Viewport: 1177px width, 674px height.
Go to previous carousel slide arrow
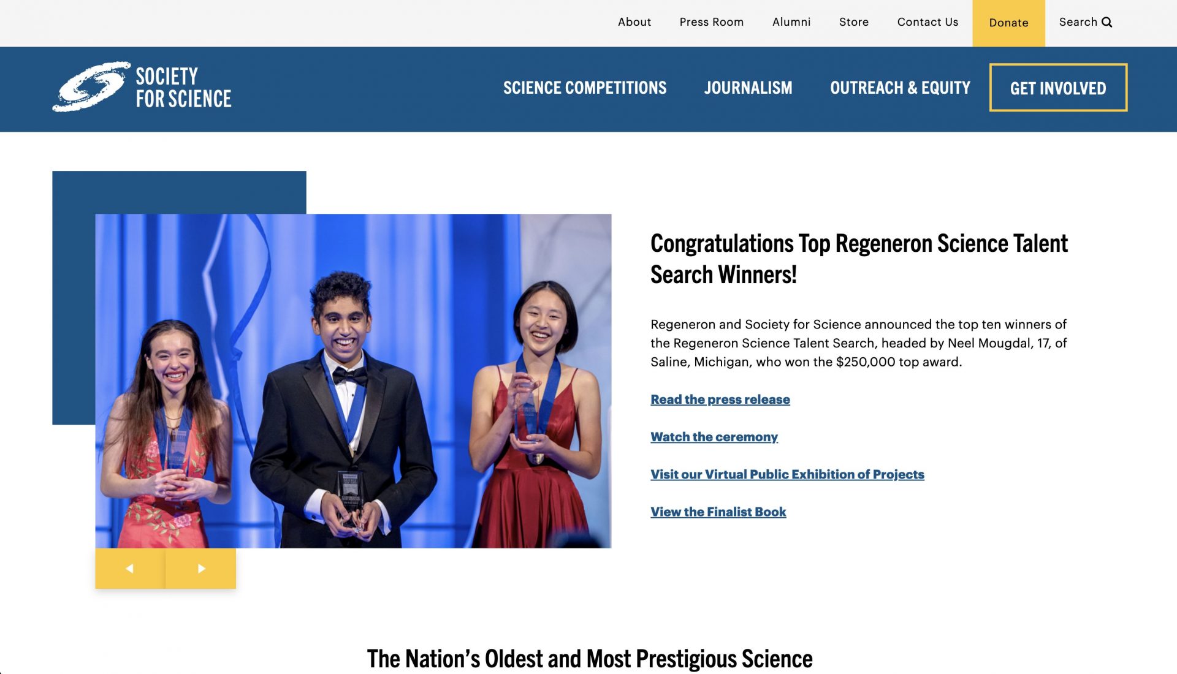[x=130, y=569]
